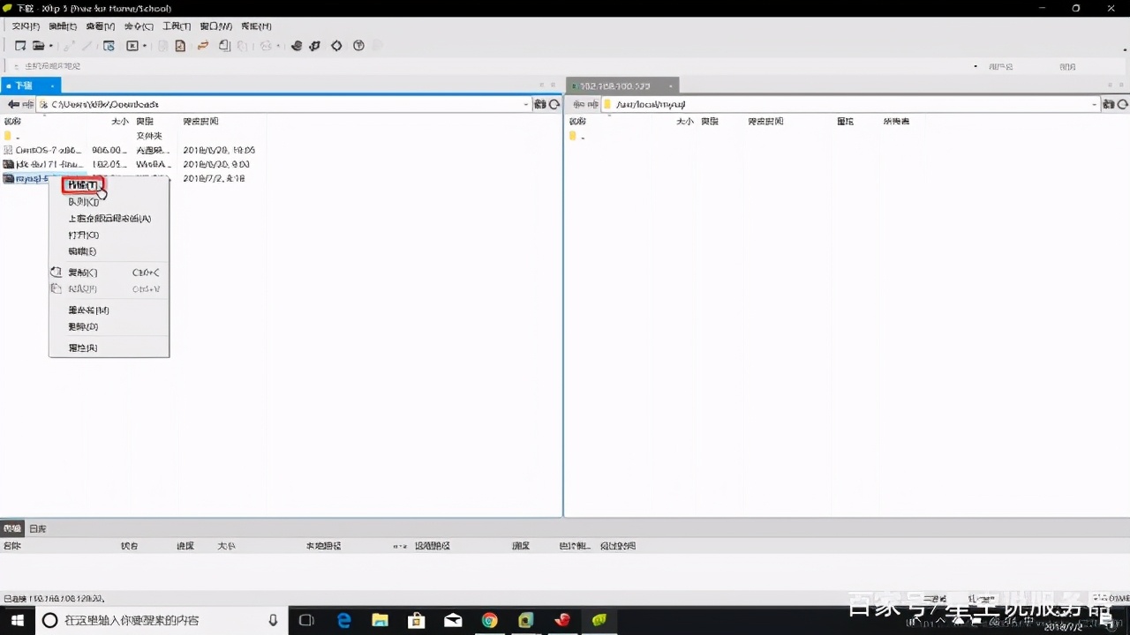Open the File (F) menu

click(26, 26)
